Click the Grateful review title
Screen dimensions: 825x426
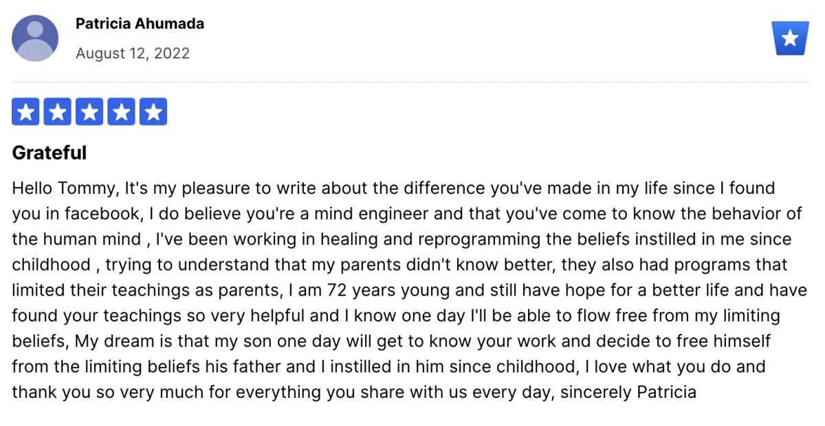pyautogui.click(x=49, y=153)
